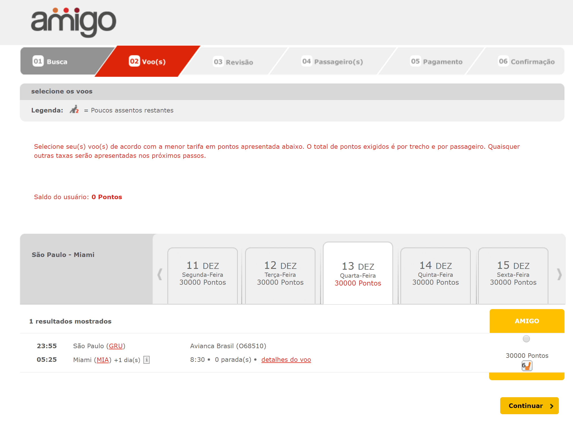
Task: Open step 04 Passageiro(s)
Action: click(x=332, y=61)
